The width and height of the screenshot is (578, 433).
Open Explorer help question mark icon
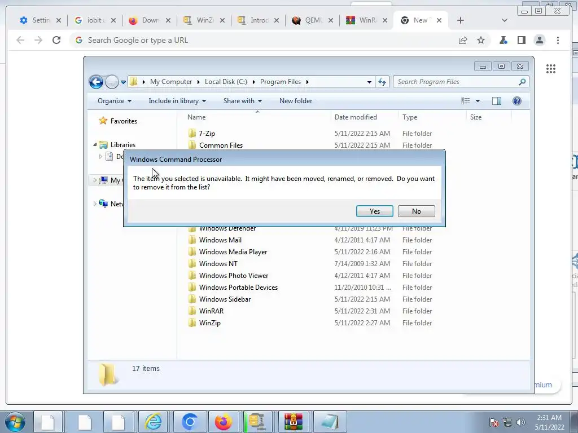517,101
